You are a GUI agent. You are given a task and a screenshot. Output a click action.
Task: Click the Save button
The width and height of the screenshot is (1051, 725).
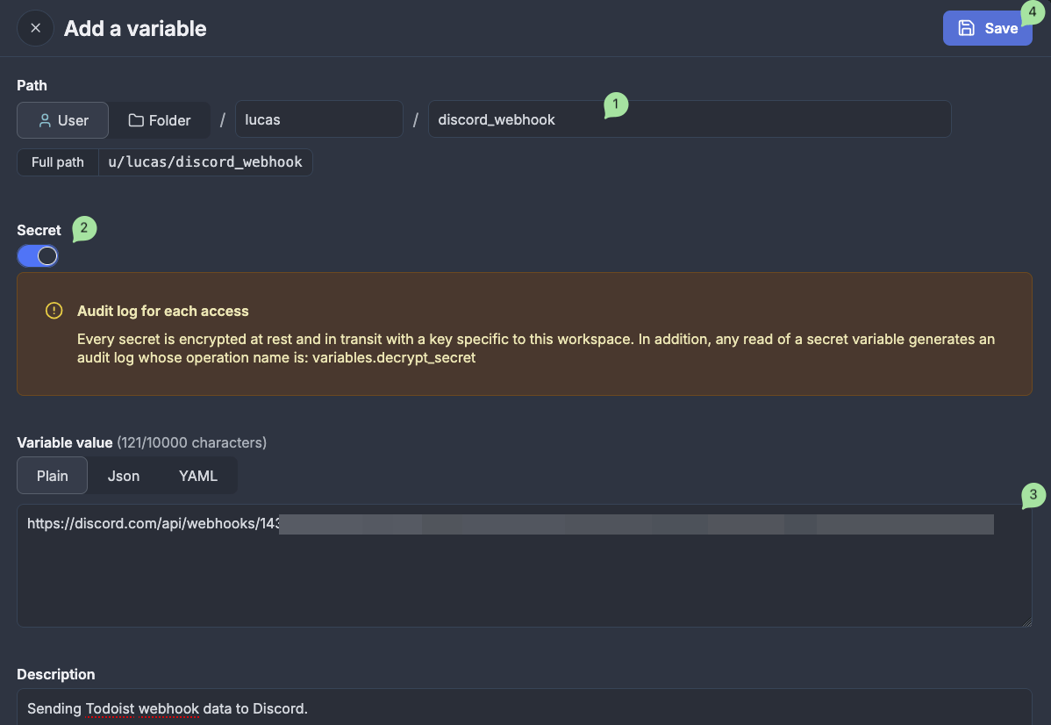click(988, 27)
